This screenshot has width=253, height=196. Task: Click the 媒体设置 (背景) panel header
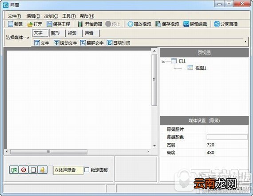click(204, 121)
